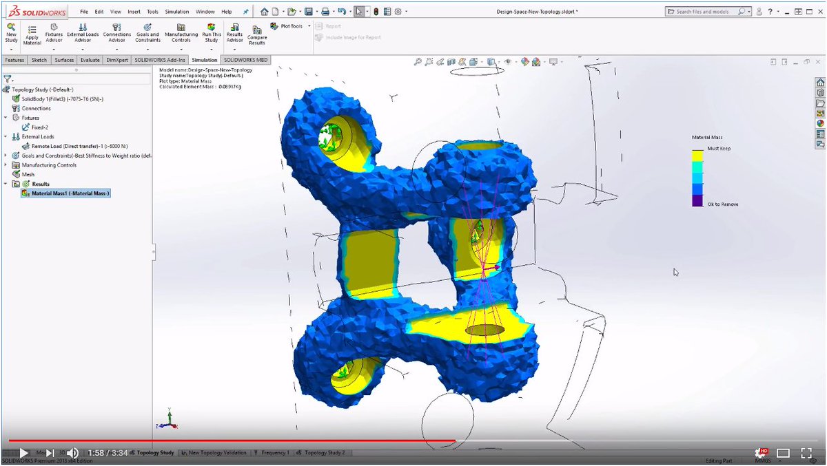The image size is (827, 466).
Task: Click the New document icon
Action: 276,11
